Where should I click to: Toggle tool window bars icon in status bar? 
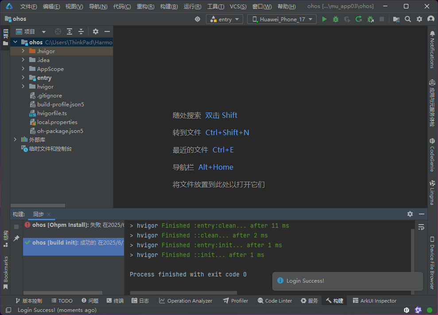coord(8,310)
